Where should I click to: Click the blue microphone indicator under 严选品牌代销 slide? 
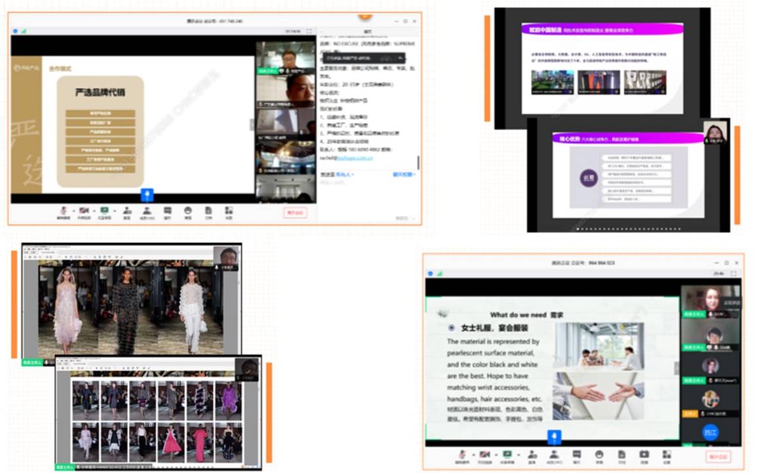coord(147,195)
